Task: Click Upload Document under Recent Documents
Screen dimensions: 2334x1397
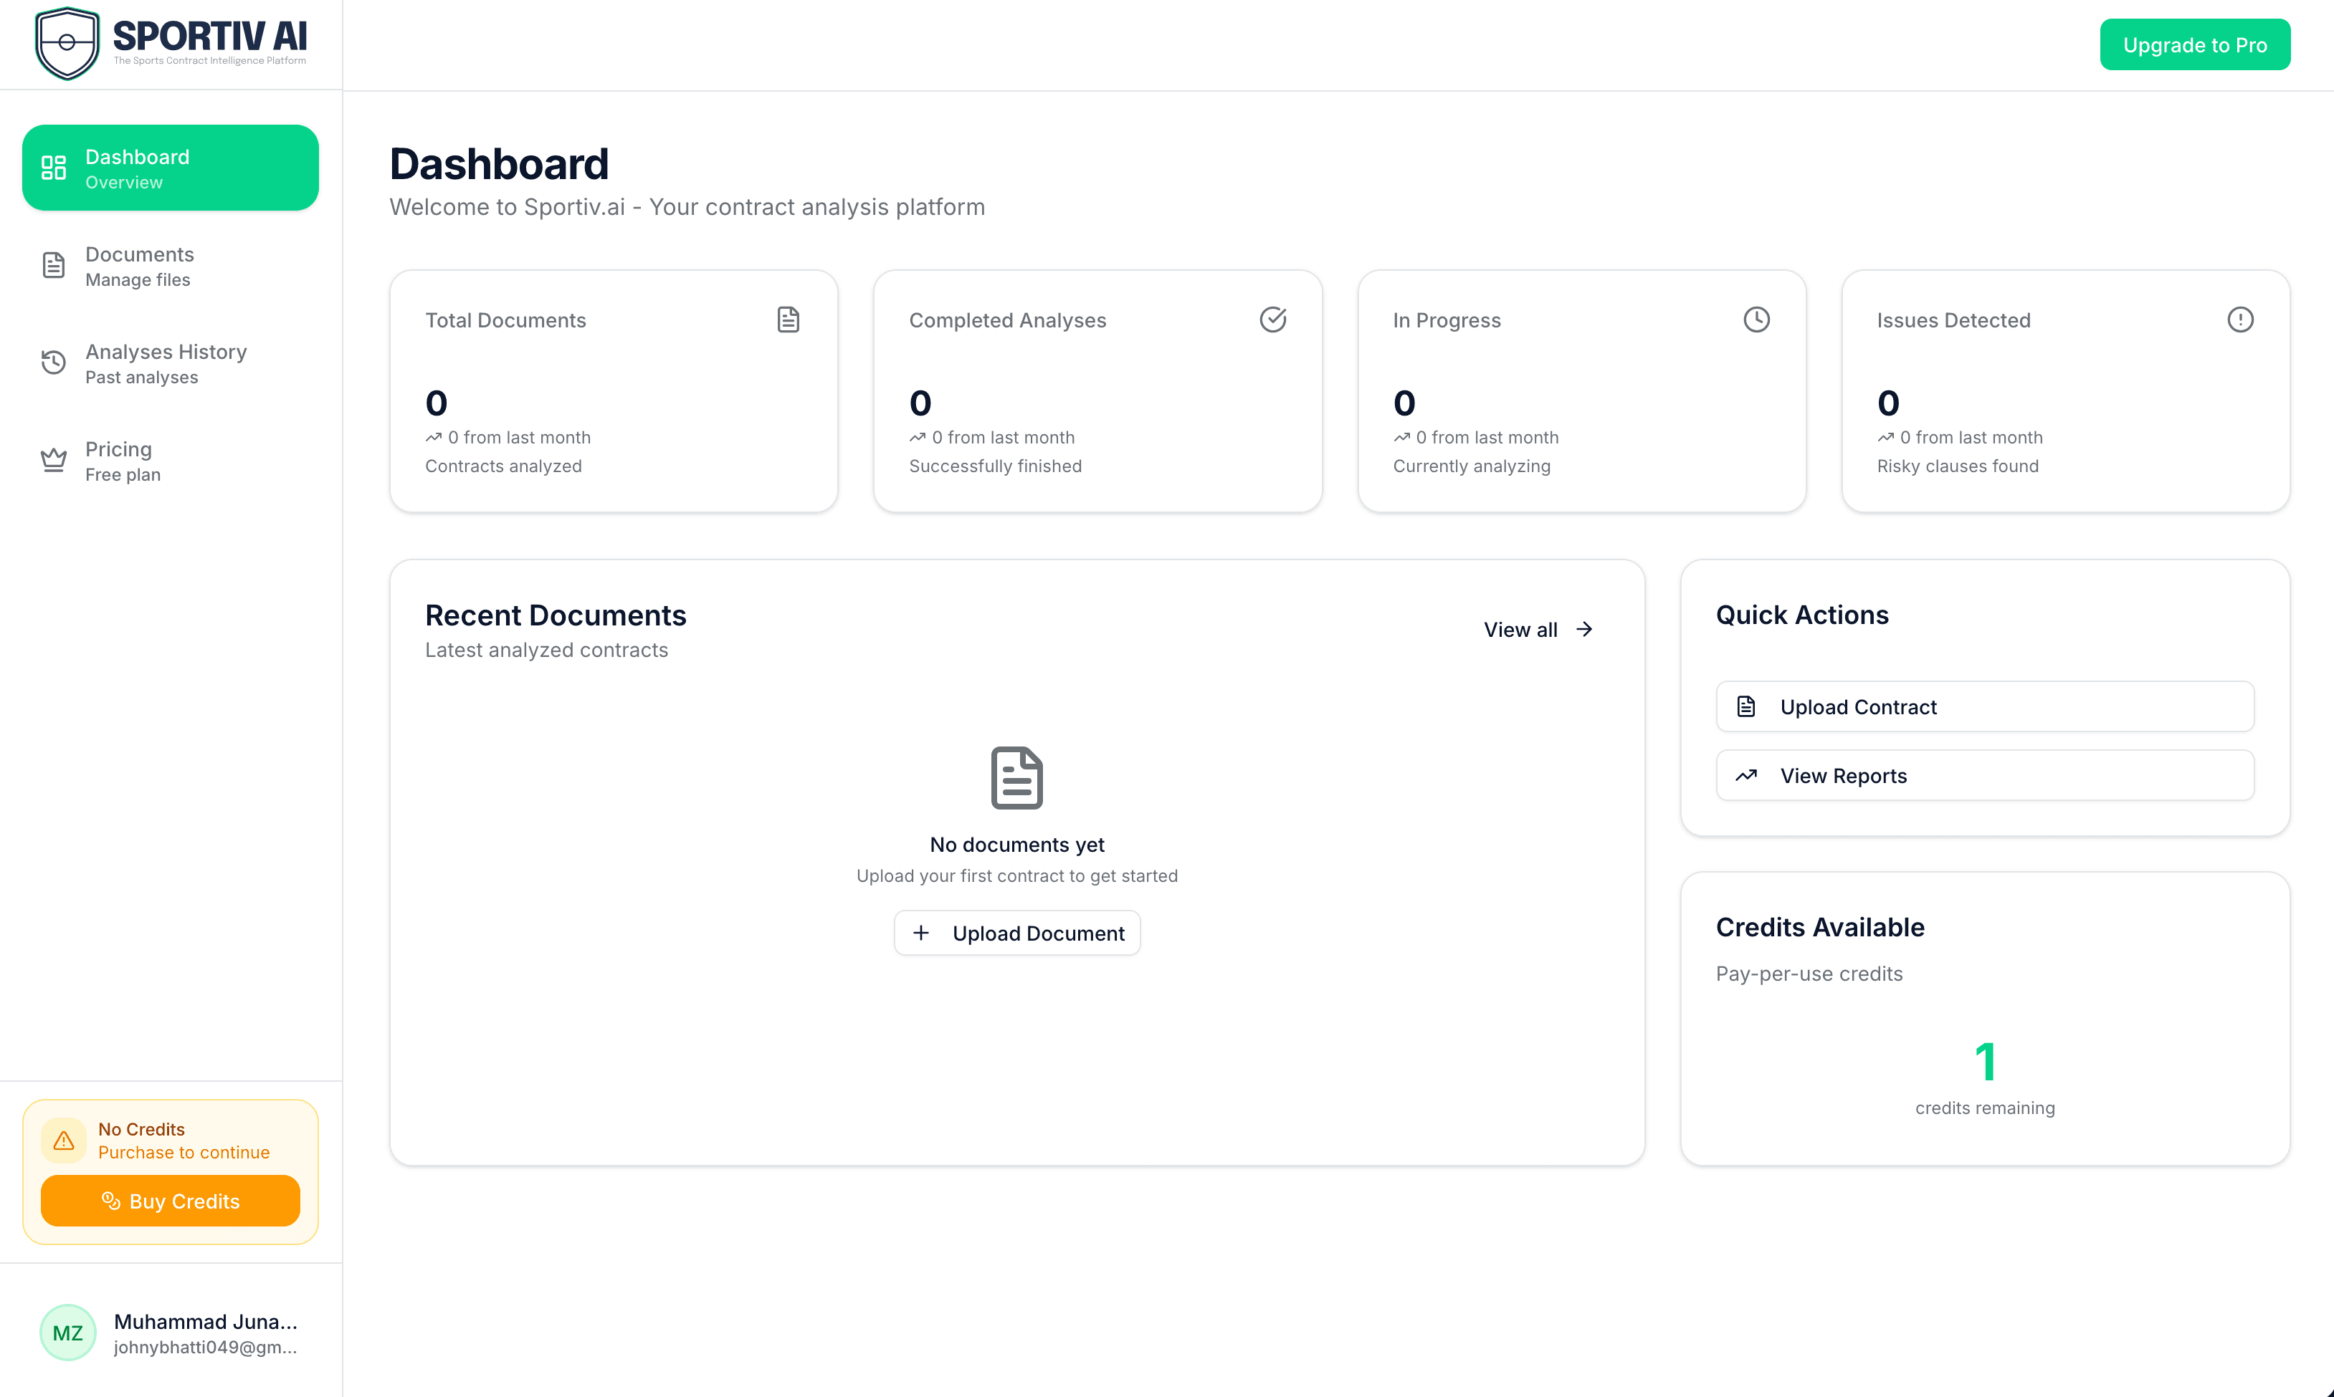Action: pyautogui.click(x=1016, y=933)
